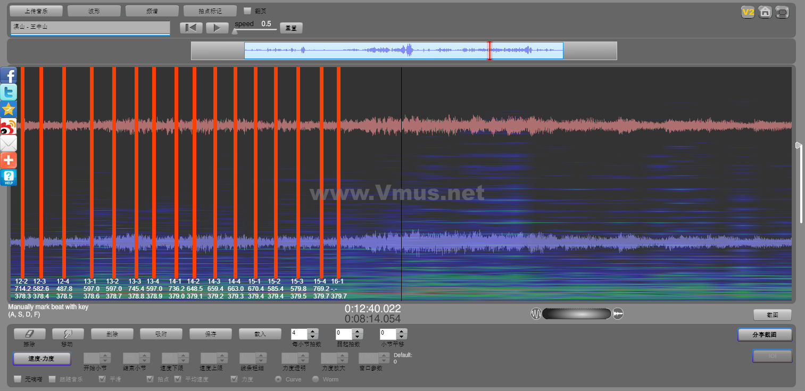Click the IOI button
Viewport: 805px width, 391px height.
coord(773,356)
